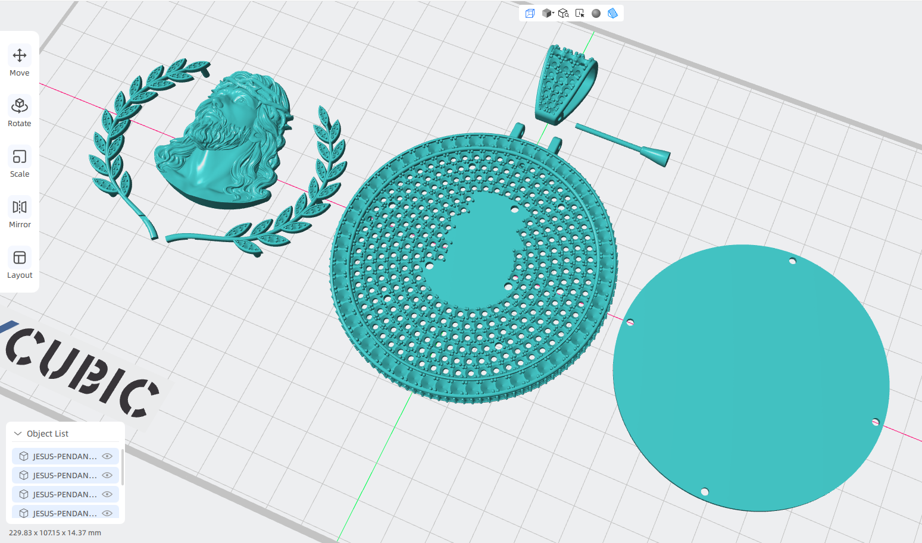
Task: Select the third JESUS-PENDAN row name
Action: pos(65,494)
